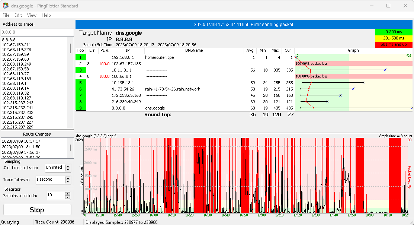Open the Edit menu
Viewport: 414px width, 225px height.
pyautogui.click(x=18, y=15)
